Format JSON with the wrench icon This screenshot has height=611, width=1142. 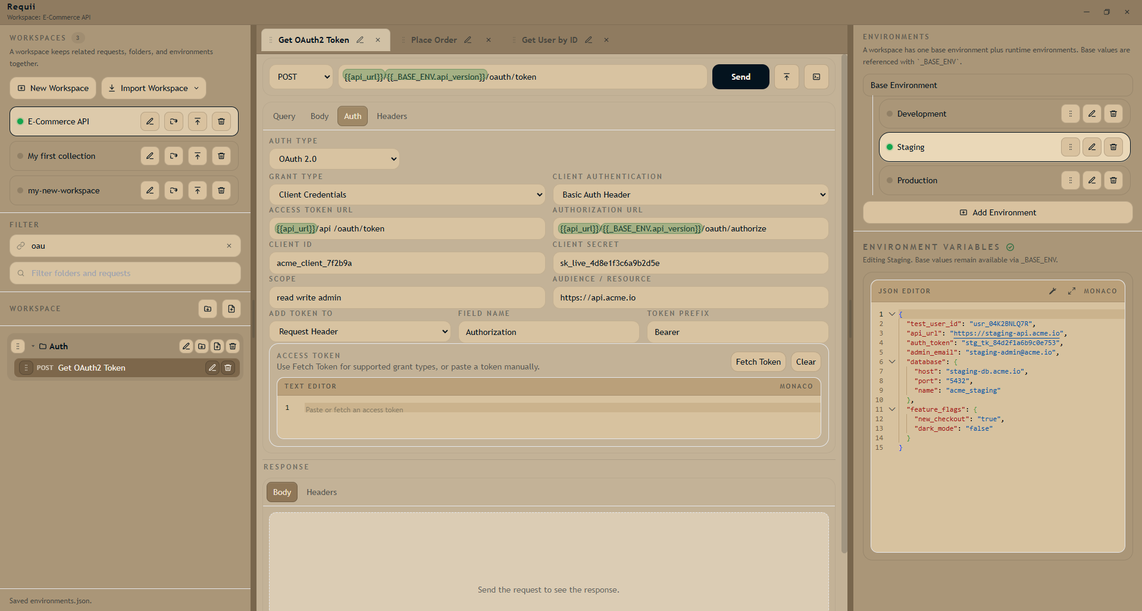point(1053,291)
